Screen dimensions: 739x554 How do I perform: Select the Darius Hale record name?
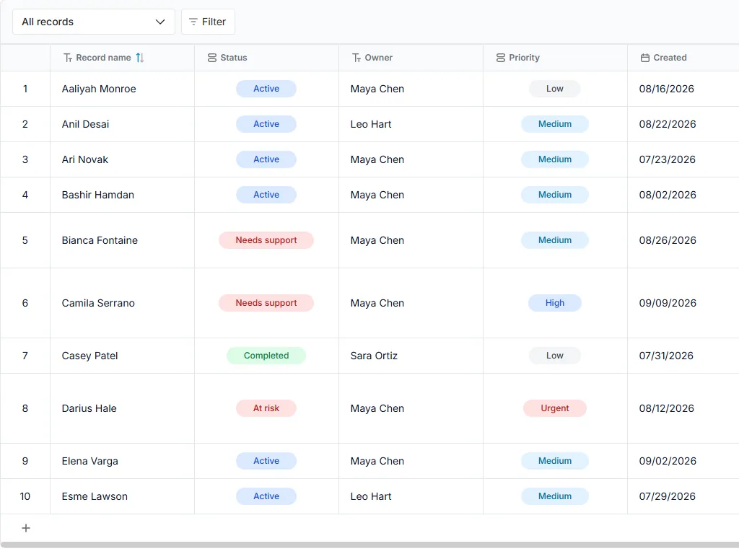point(89,408)
